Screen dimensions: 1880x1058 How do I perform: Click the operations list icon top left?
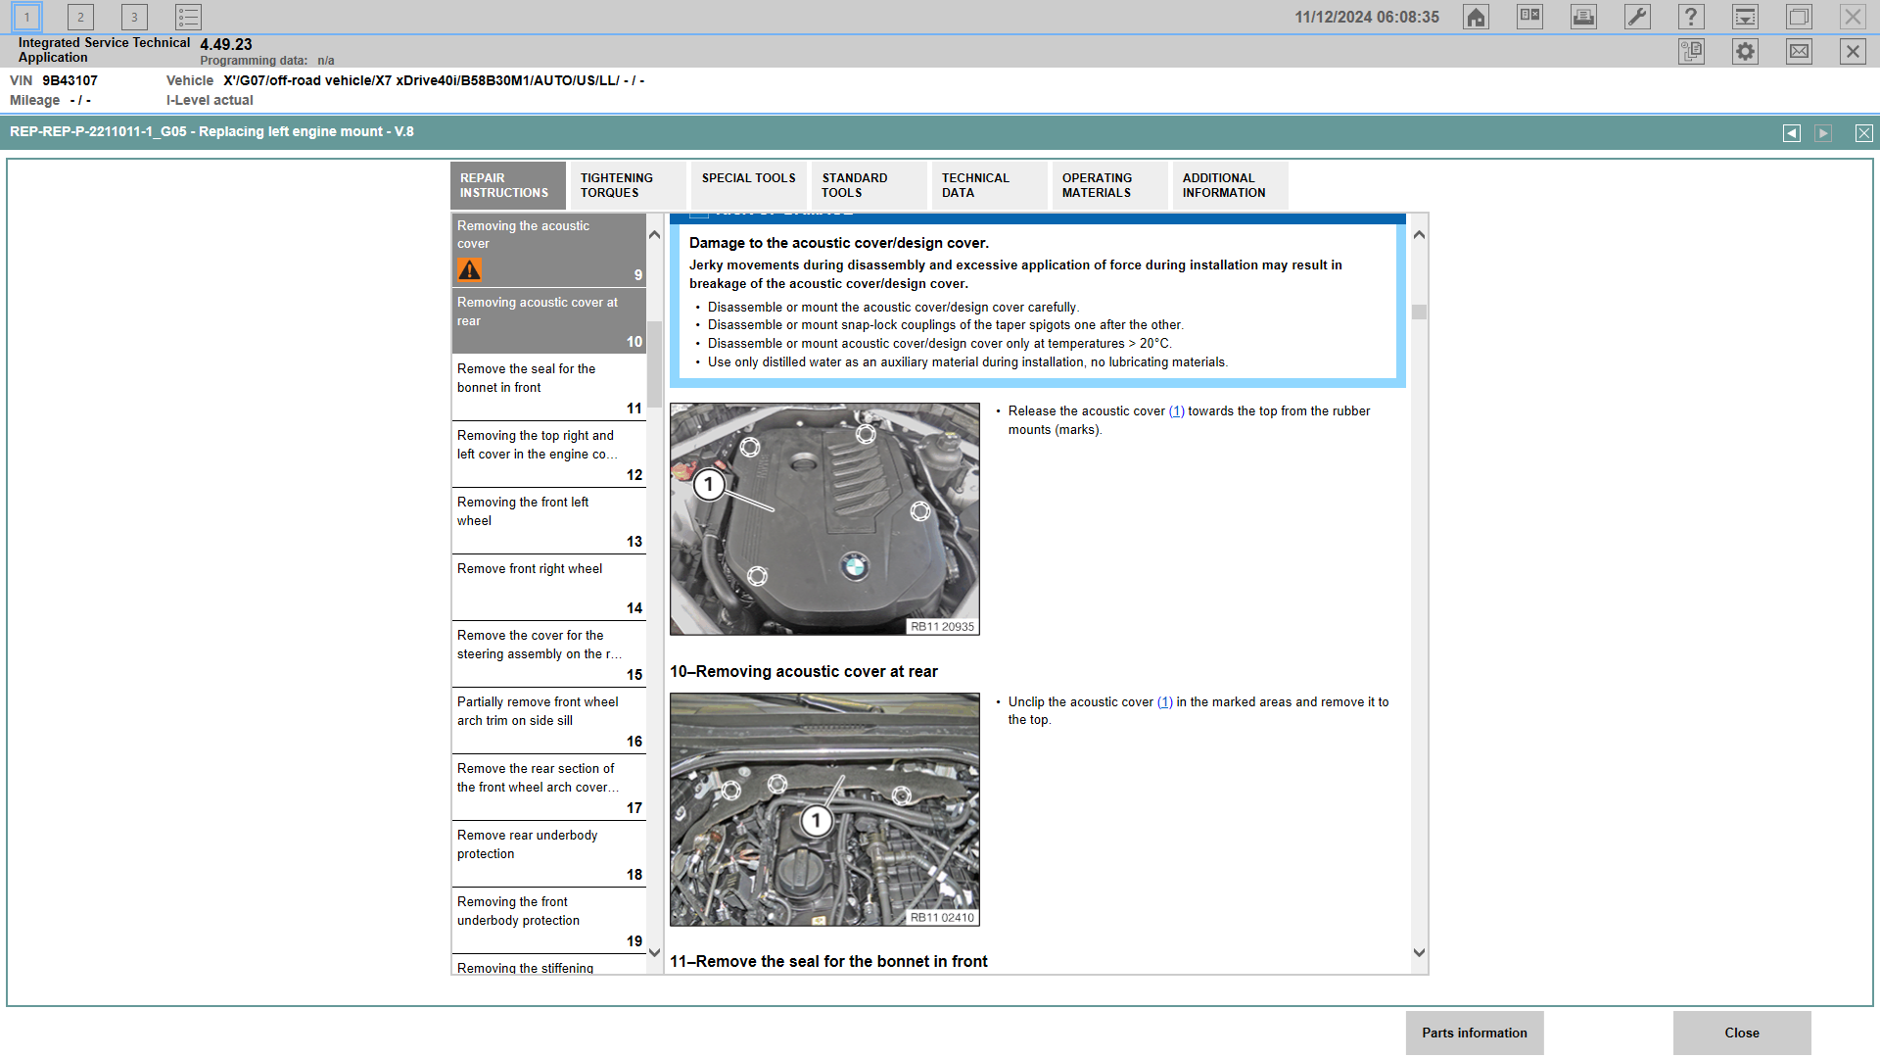pos(188,17)
